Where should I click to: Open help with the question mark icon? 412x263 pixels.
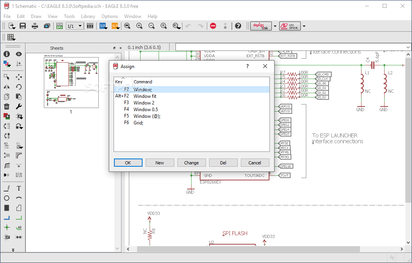coord(238,26)
